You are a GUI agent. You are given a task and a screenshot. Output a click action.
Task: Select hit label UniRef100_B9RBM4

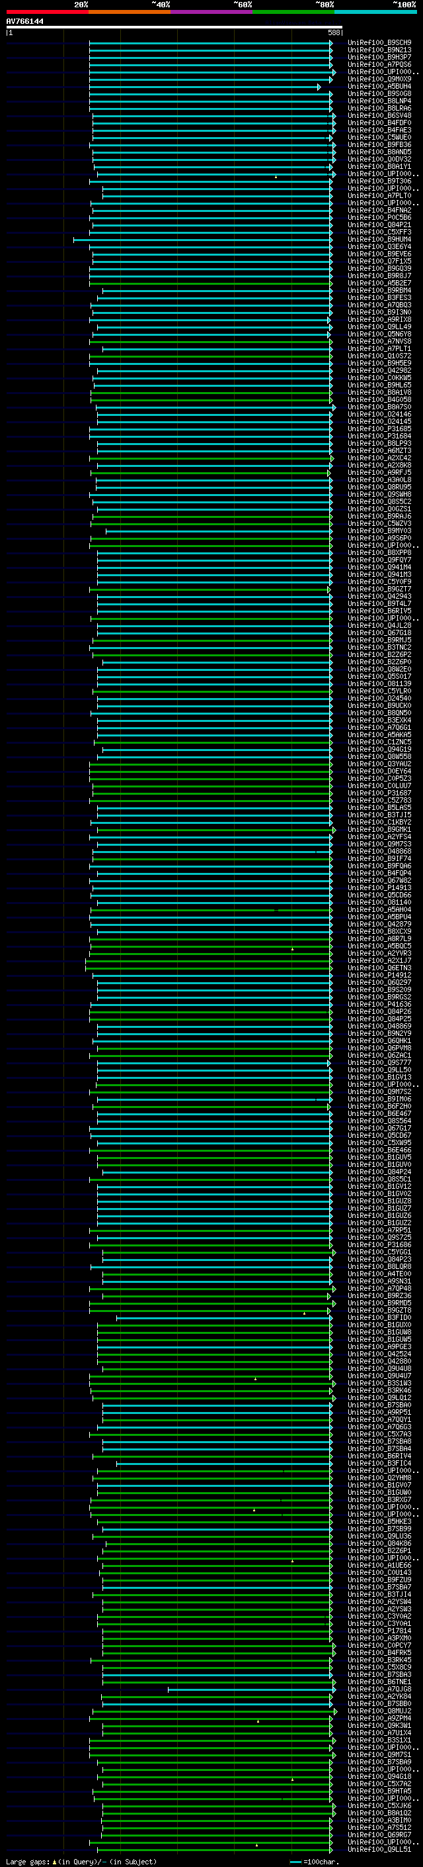[379, 291]
